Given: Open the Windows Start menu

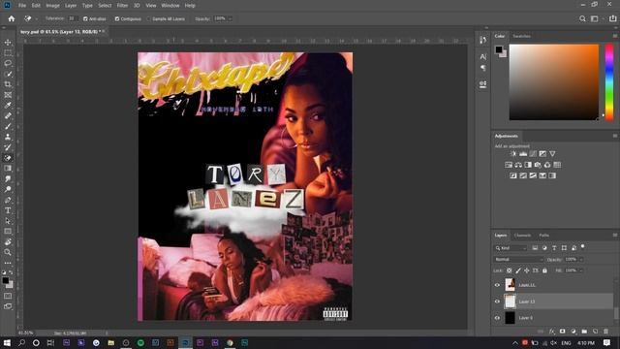Looking at the screenshot, I should tap(7, 342).
